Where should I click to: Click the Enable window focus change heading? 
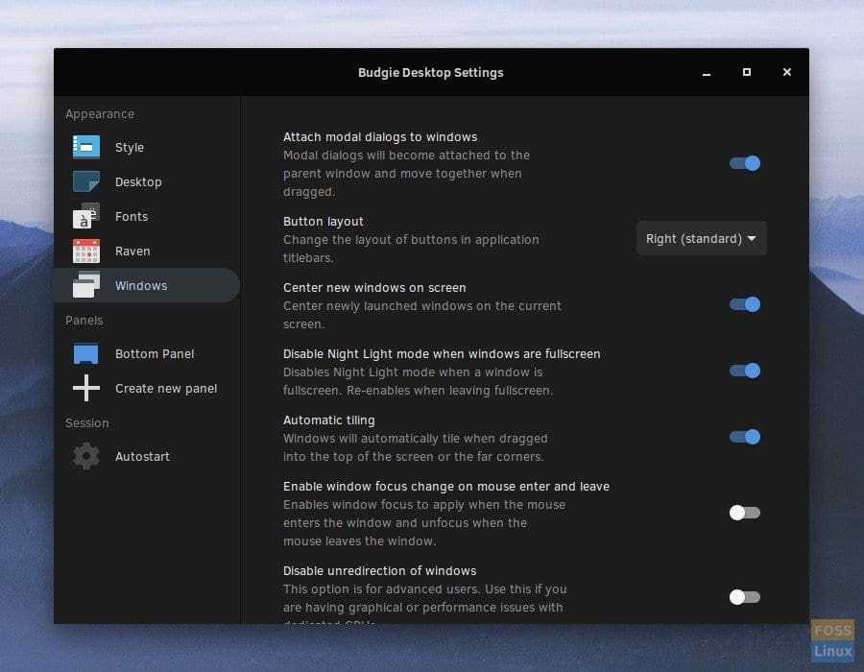coord(446,487)
